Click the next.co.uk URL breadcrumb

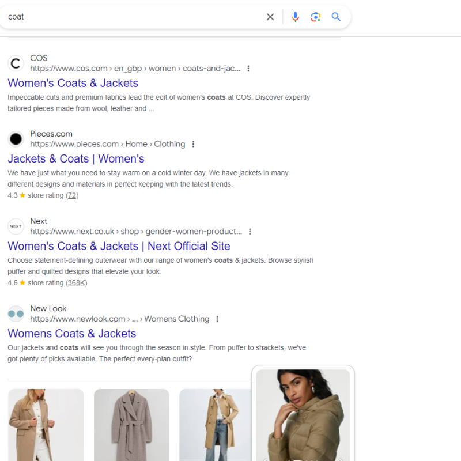point(136,232)
